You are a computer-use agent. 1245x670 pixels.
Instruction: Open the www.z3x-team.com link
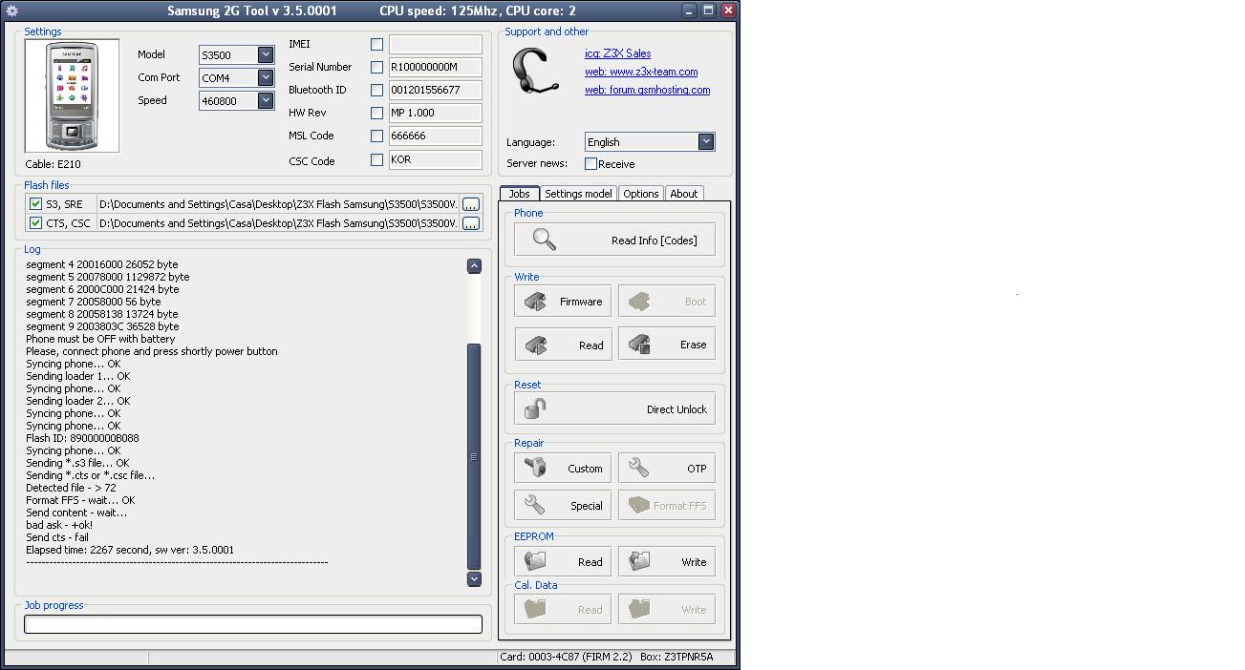pos(641,72)
